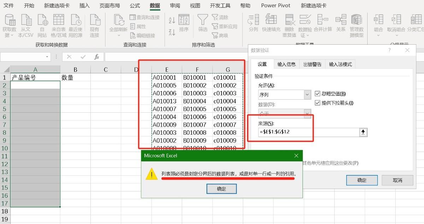Switch to IME Mode (输入法模式) dialog tab
The width and height of the screenshot is (424, 224).
[x=341, y=64]
